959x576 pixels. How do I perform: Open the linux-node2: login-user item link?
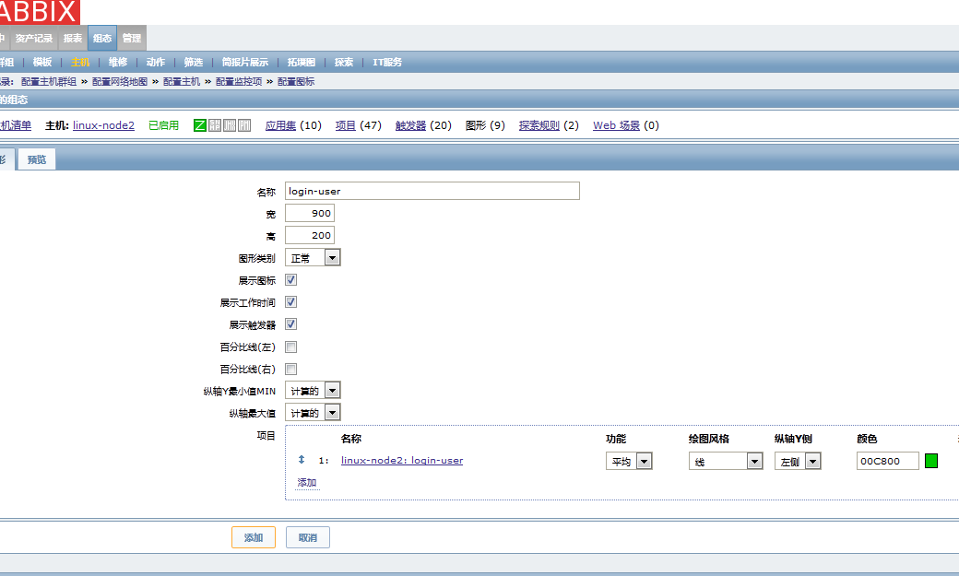(x=402, y=460)
